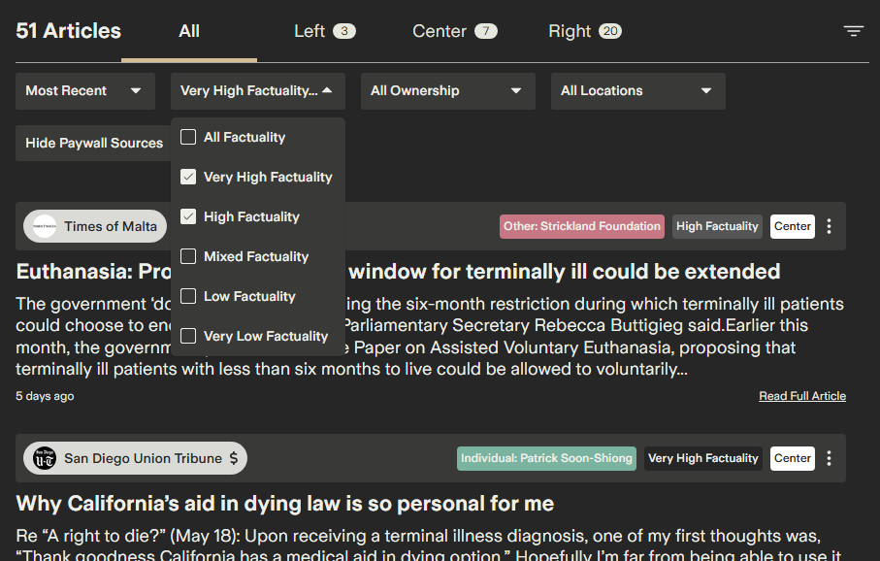The image size is (880, 561).
Task: Switch to the Left articles tab
Action: pos(325,31)
